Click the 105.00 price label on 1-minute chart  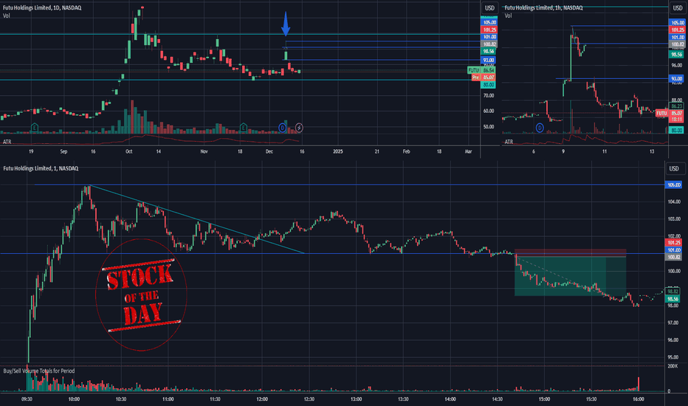click(x=673, y=185)
